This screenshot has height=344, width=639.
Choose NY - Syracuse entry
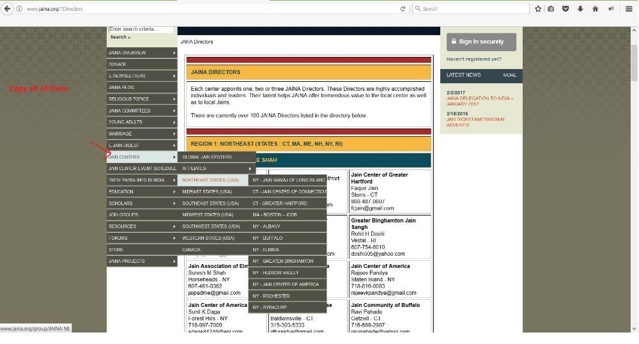[x=288, y=308]
